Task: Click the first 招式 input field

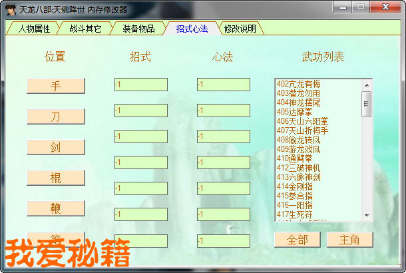Action: (140, 85)
